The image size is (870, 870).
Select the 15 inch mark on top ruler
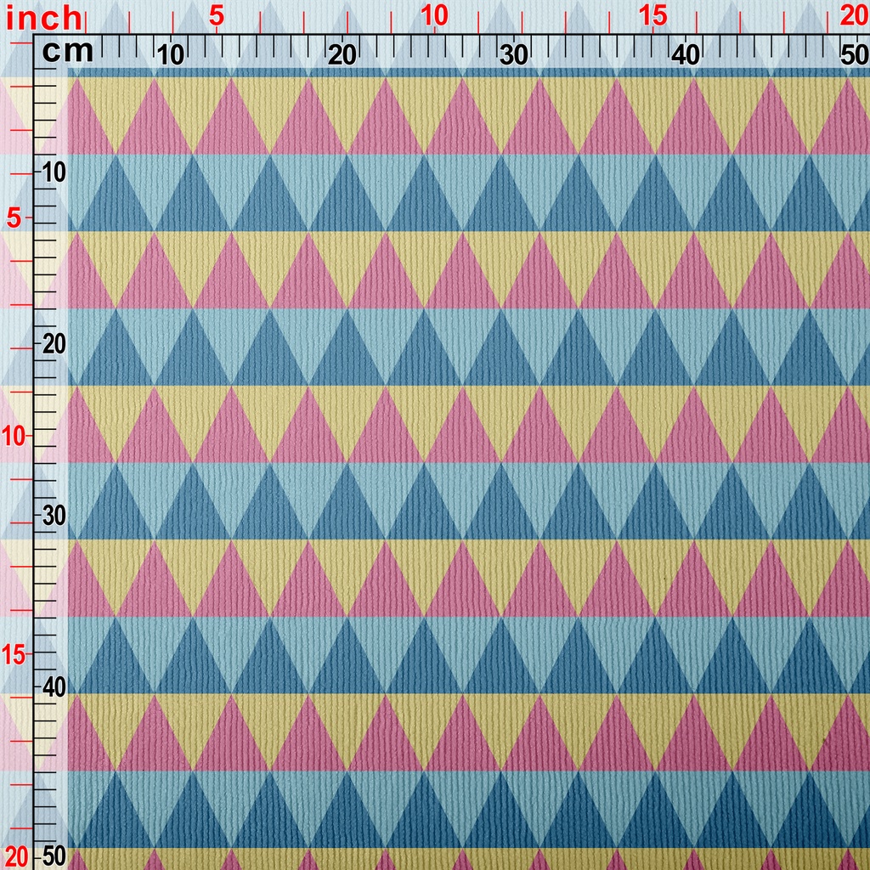point(652,15)
